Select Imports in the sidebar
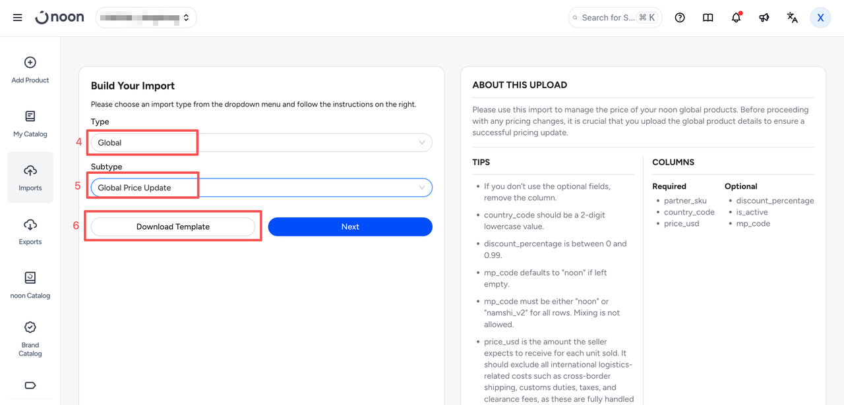 tap(30, 178)
